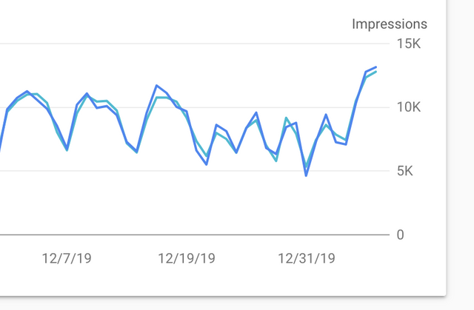Click the leftmost blue peak above 10K
Viewport: 474px width, 310px height.
27,91
